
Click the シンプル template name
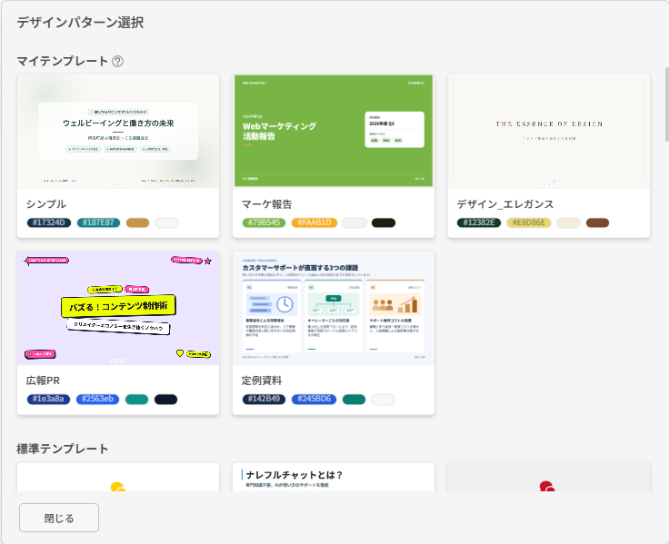[x=46, y=204]
